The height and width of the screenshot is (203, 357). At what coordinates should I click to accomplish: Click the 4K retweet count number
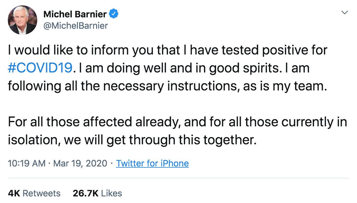point(14,193)
